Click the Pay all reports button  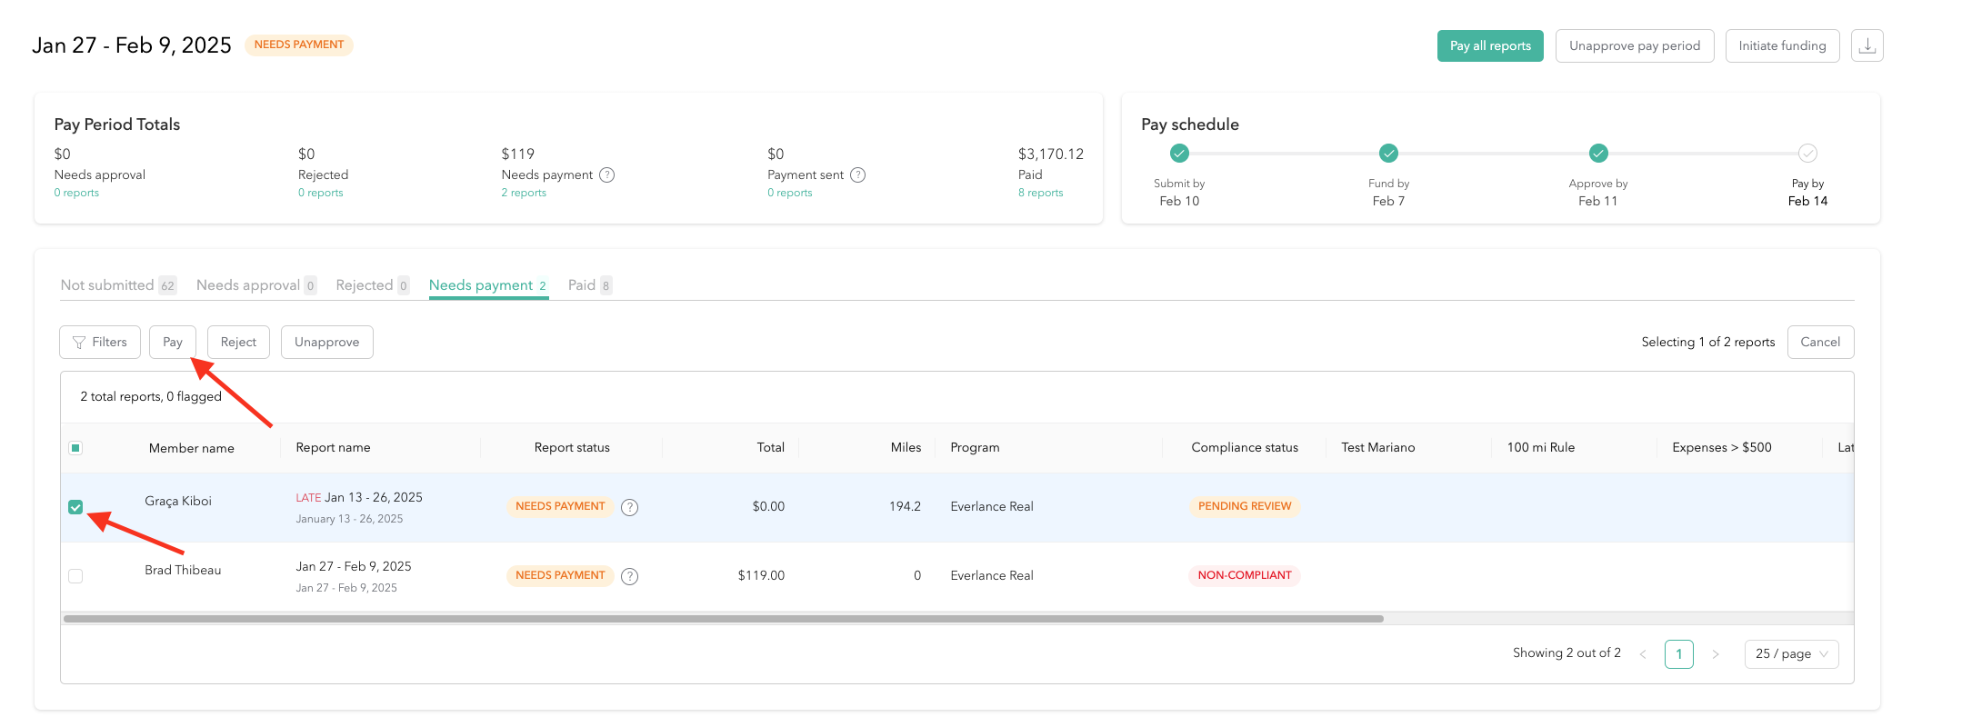(x=1489, y=45)
